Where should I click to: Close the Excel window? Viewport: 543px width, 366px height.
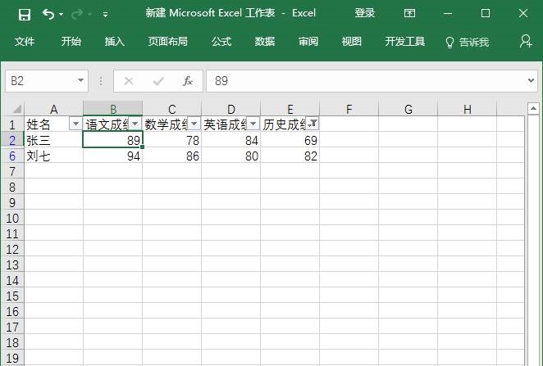(x=523, y=13)
